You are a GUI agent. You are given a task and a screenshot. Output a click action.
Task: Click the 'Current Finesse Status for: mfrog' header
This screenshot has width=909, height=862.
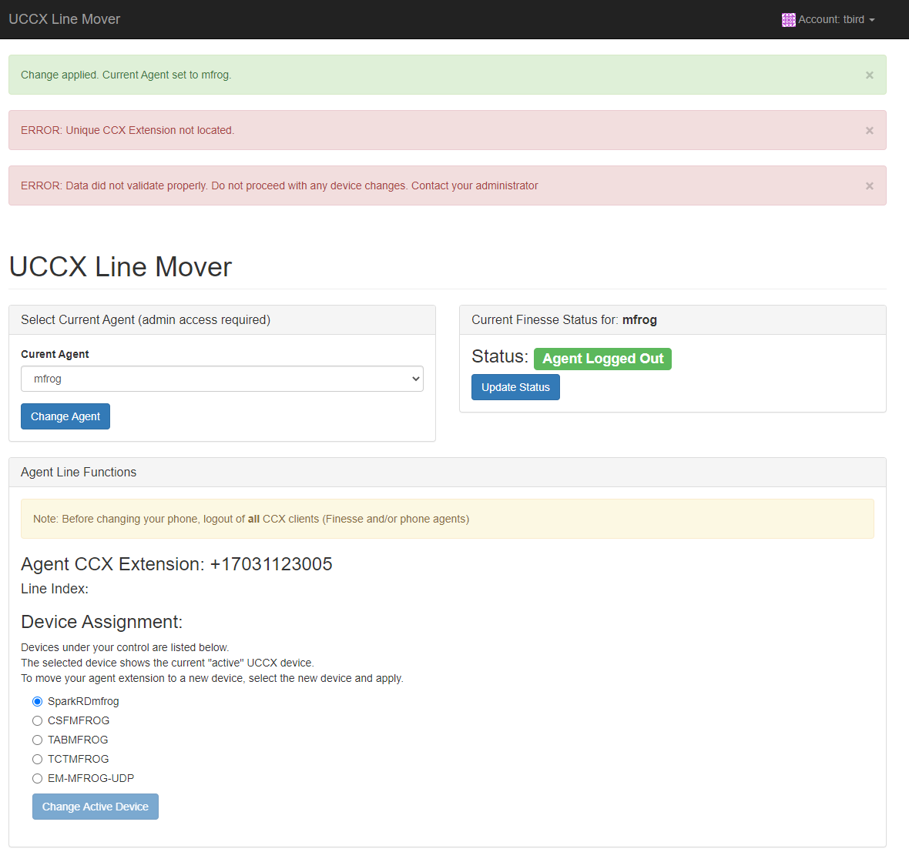[673, 319]
